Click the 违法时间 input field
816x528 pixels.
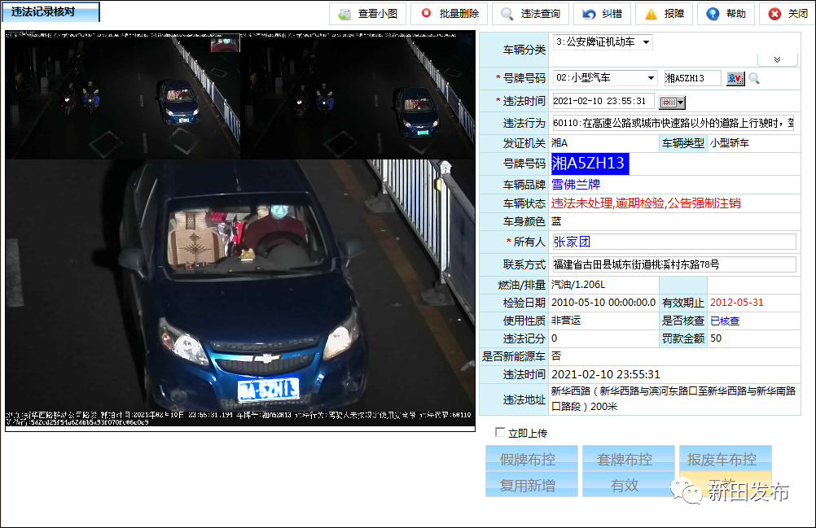coord(603,101)
